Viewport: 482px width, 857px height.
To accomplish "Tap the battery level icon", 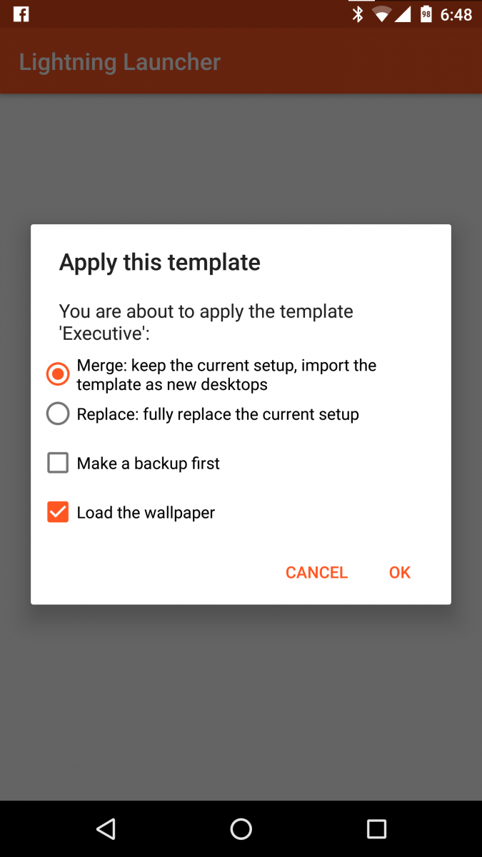I will pos(426,14).
